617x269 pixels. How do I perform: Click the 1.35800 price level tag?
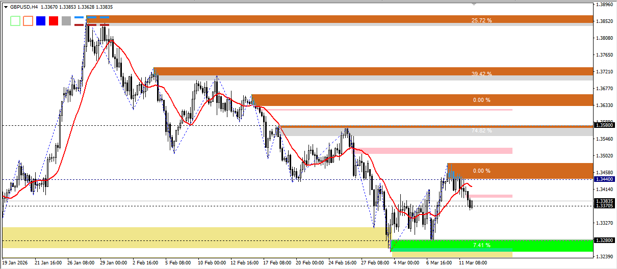click(604, 125)
